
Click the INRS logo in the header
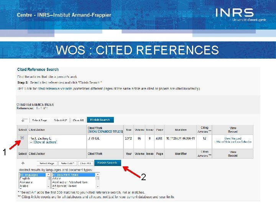(240, 15)
